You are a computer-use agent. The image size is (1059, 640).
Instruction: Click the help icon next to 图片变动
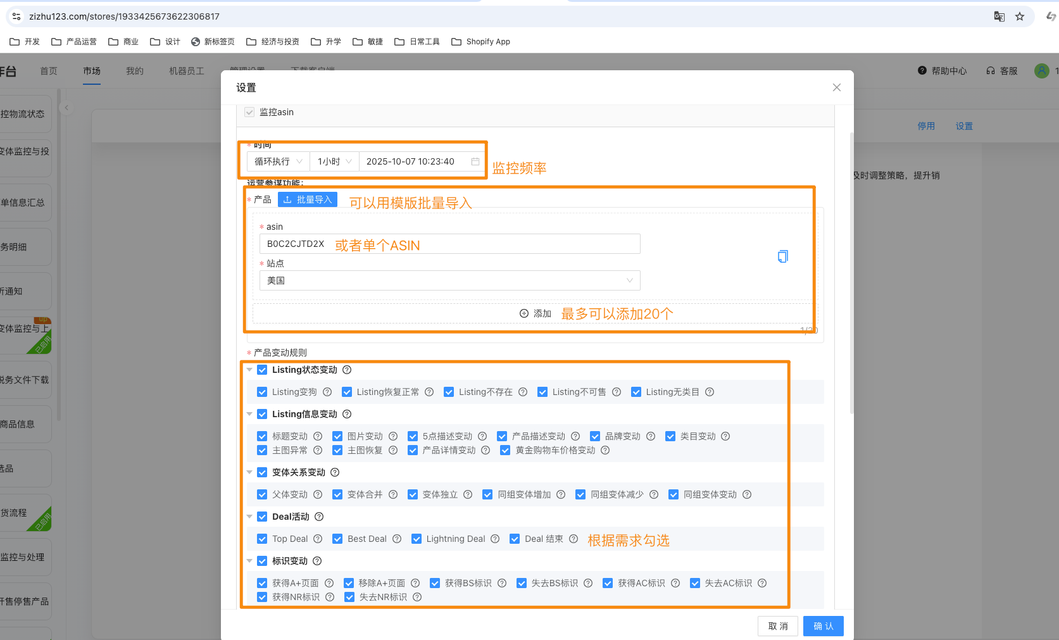click(393, 436)
